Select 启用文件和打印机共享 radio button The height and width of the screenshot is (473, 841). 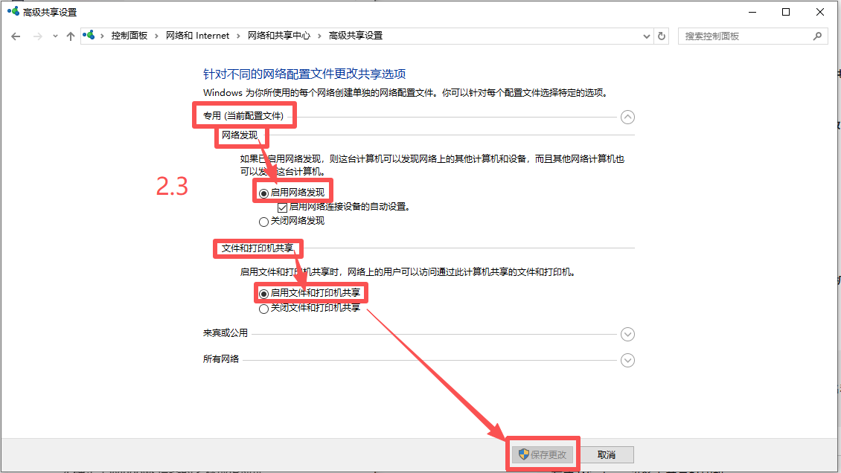pos(263,294)
